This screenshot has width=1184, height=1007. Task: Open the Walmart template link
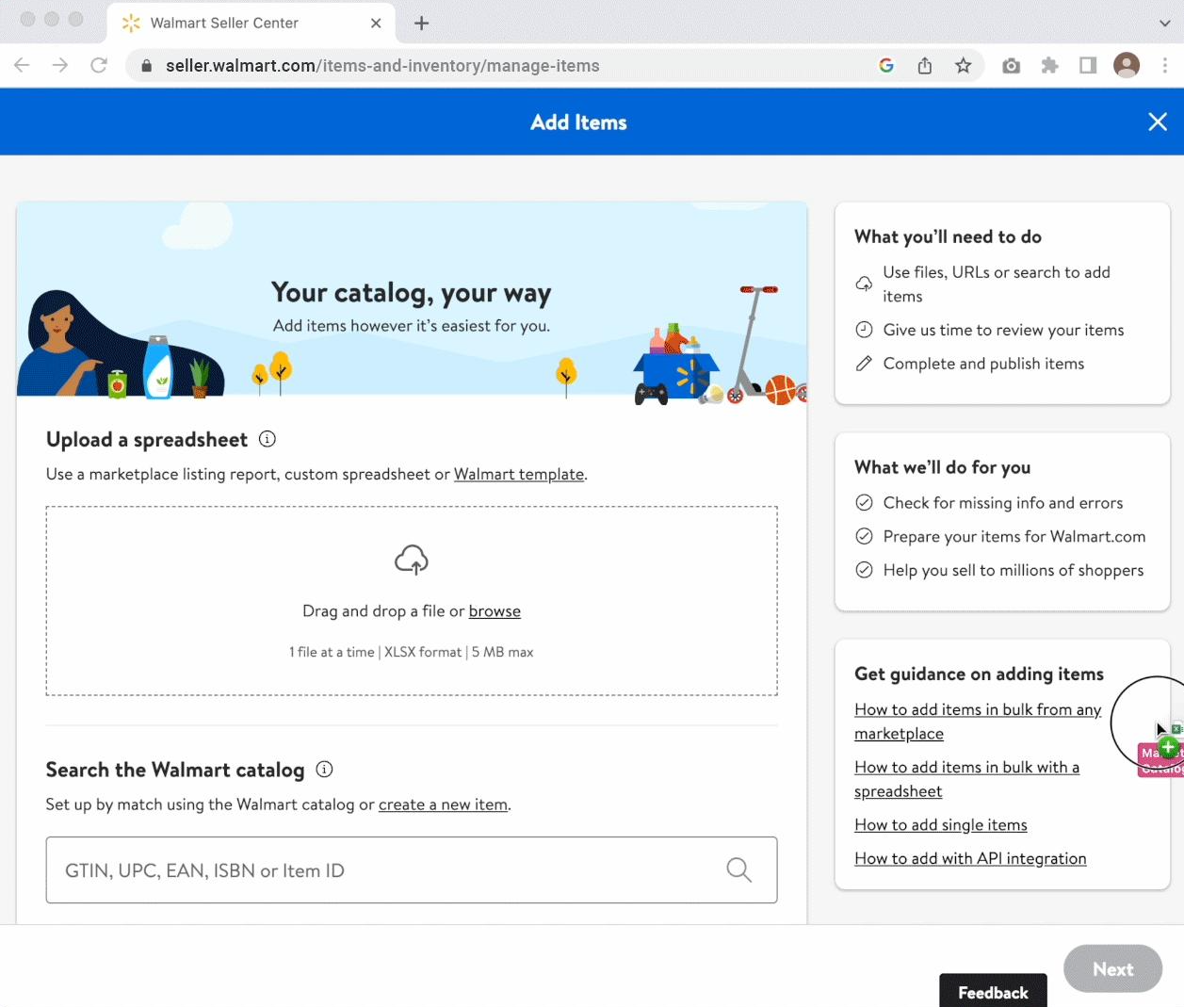[519, 474]
